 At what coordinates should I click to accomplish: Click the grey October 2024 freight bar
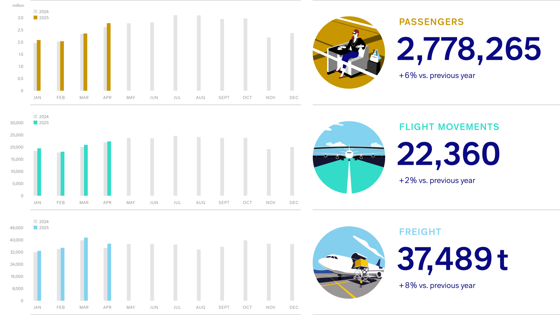[x=245, y=270]
